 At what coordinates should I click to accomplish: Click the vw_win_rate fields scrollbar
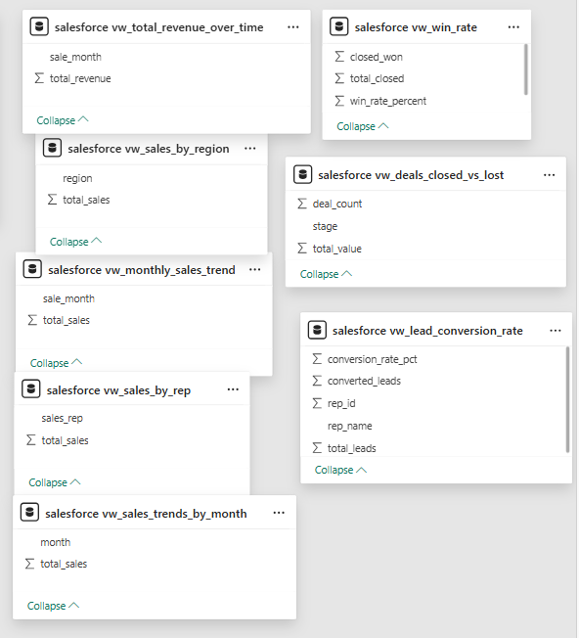coord(526,69)
